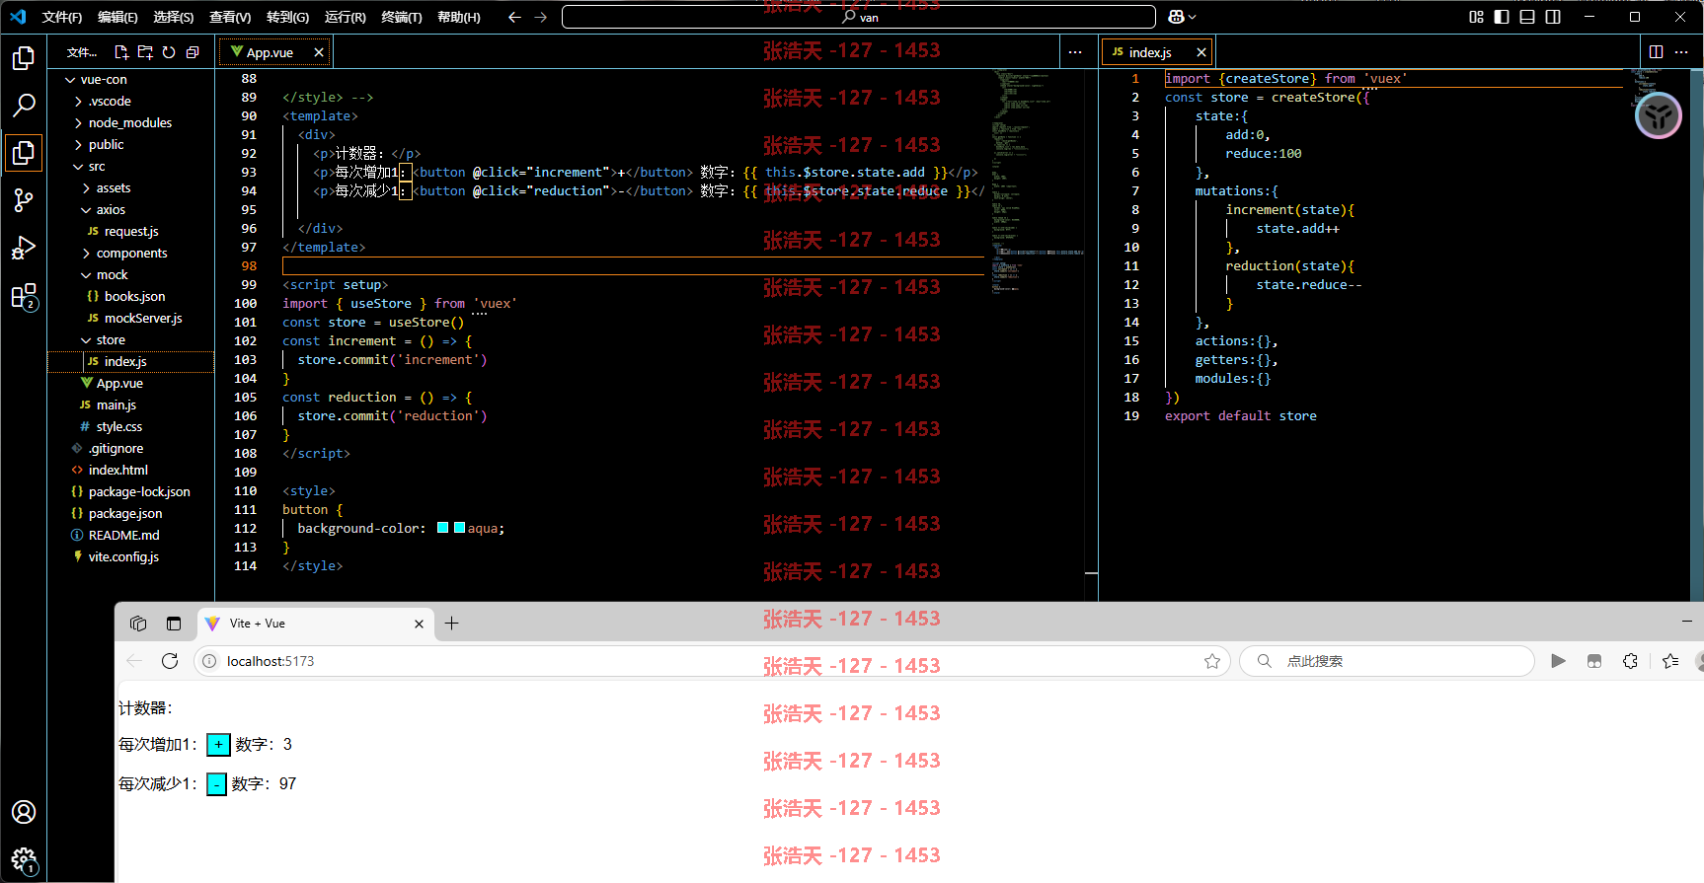Click the browser tab actions icon
This screenshot has width=1704, height=883.
click(174, 624)
